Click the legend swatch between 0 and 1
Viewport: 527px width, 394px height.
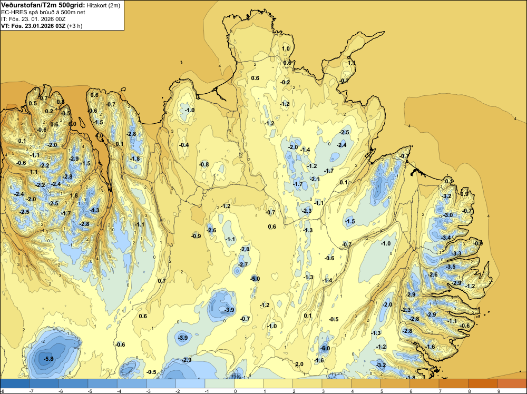[249, 383]
